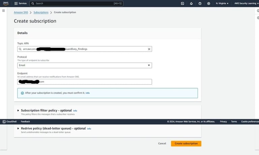This screenshot has width=259, height=155.
Task: Click the Feedback link in footer
Action: (x=25, y=122)
